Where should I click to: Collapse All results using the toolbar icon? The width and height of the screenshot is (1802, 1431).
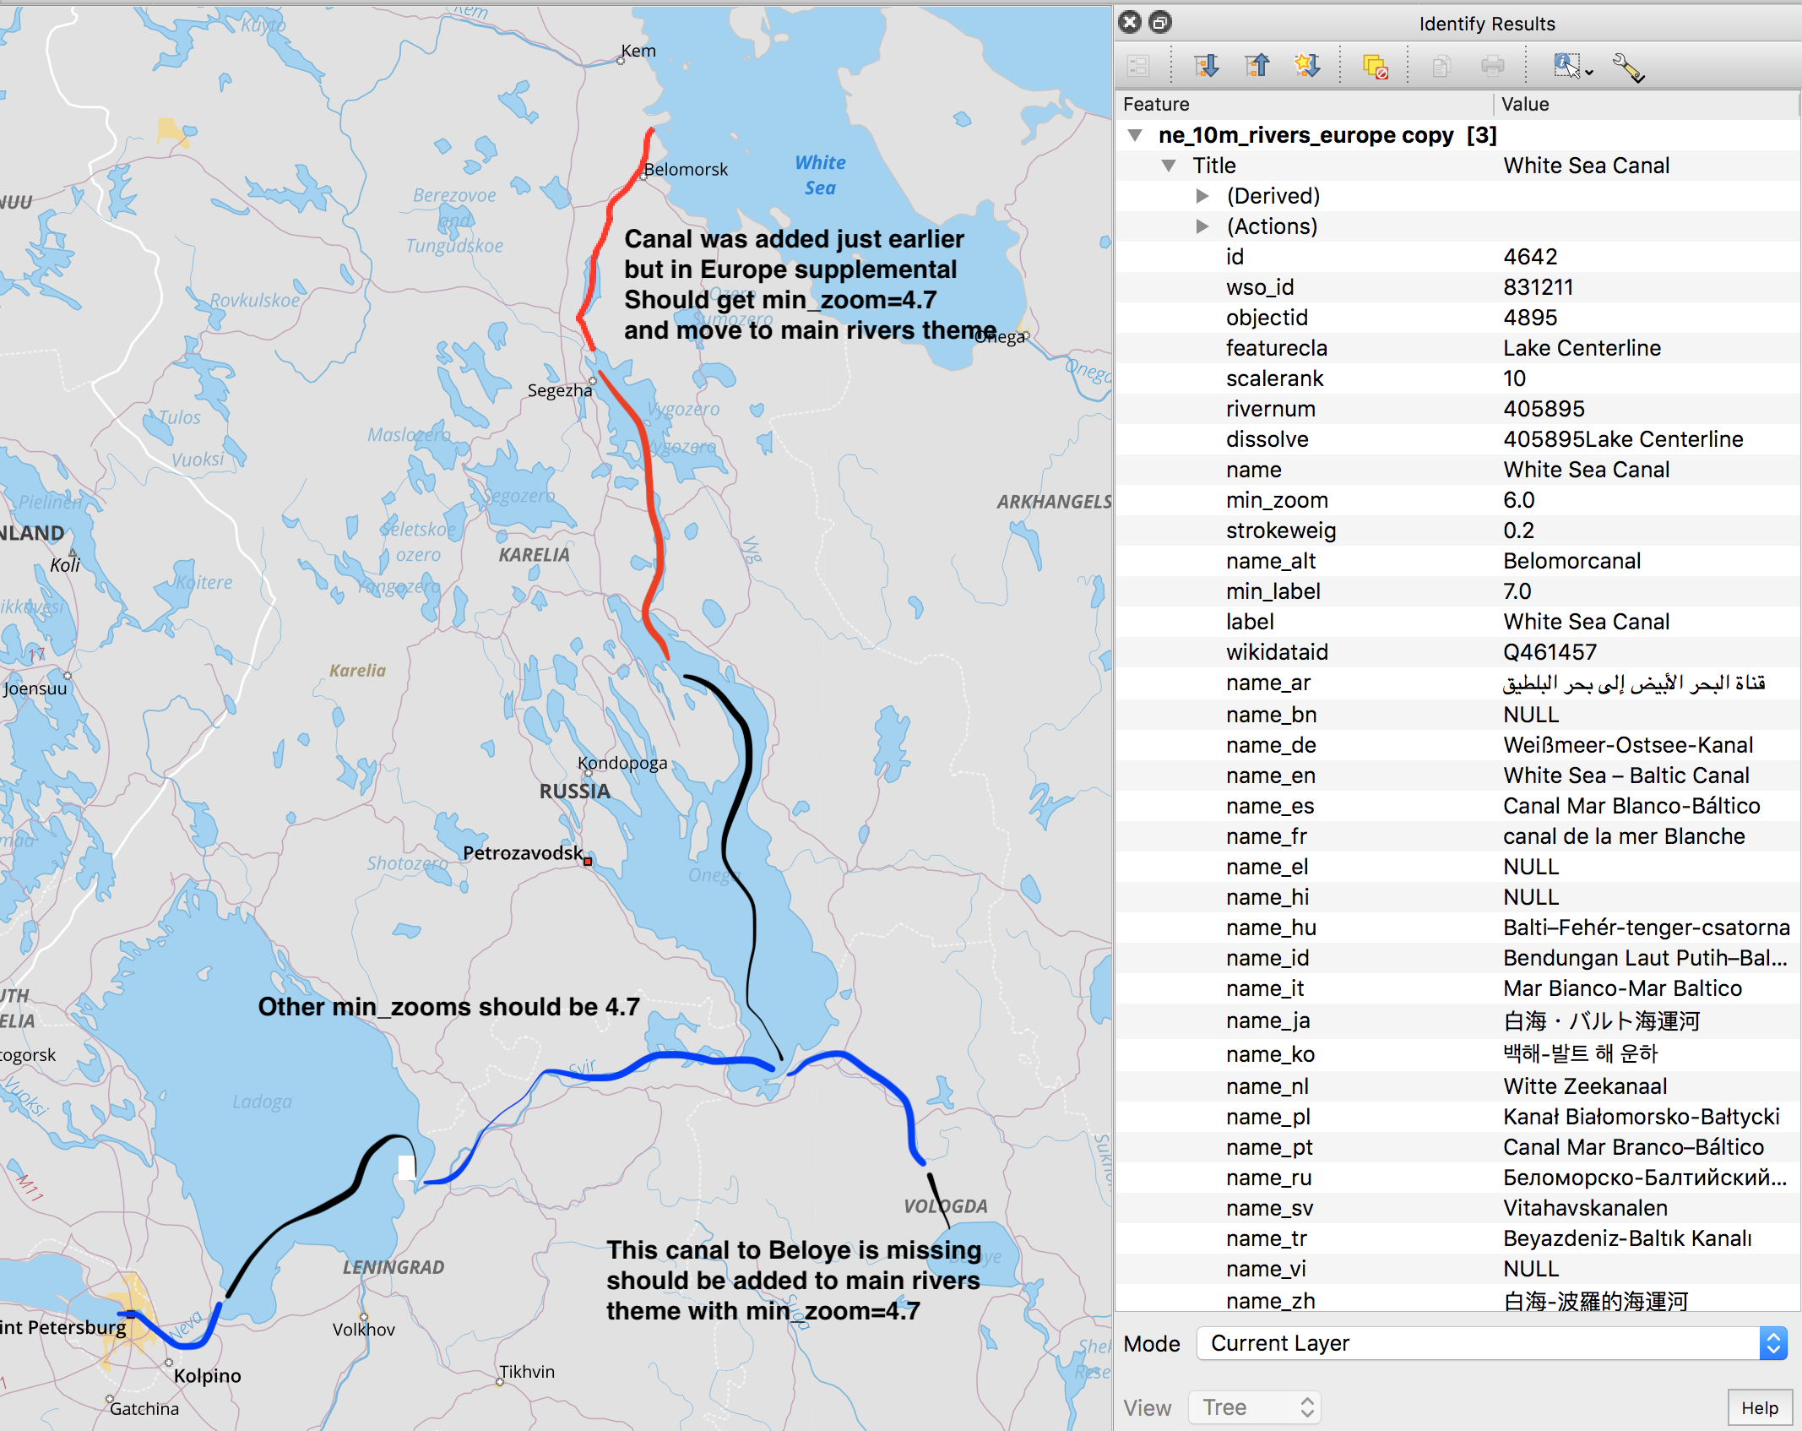point(1257,66)
